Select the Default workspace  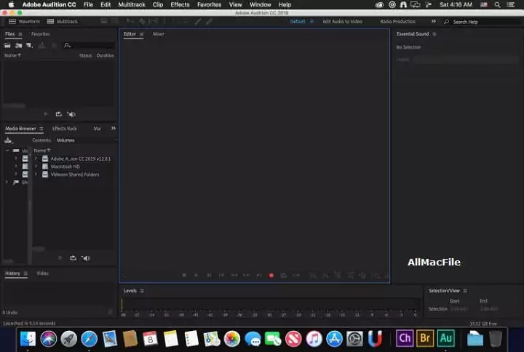[298, 21]
